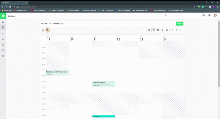Switch to the Apolo browser tab
The image size is (220, 119).
(x=14, y=3)
